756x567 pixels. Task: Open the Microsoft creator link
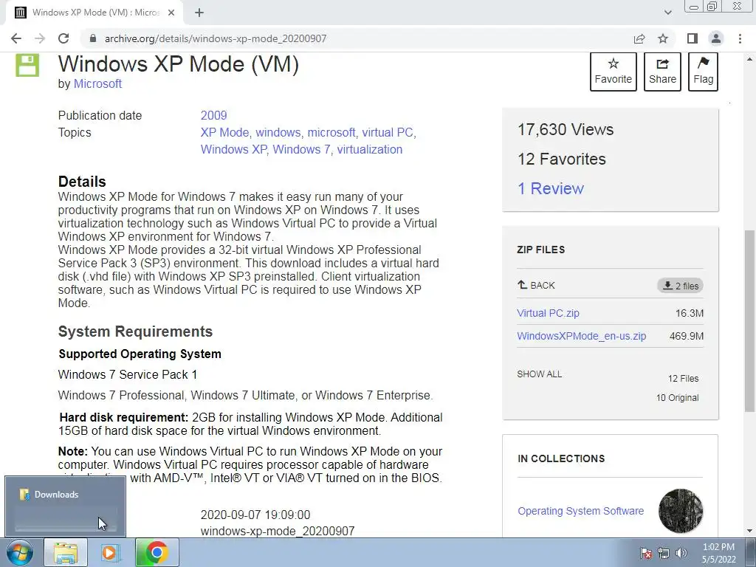[x=97, y=84]
